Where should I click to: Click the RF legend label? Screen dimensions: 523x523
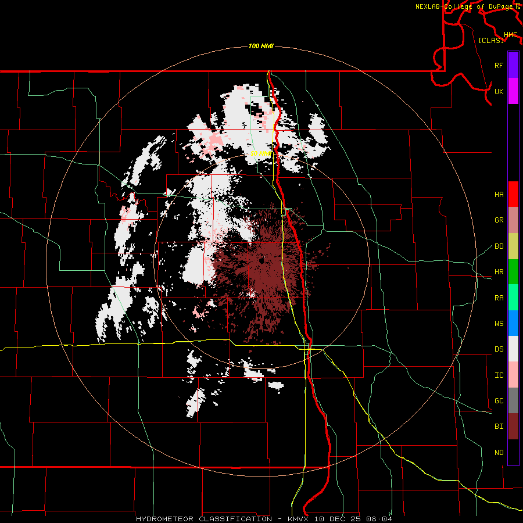coord(499,65)
